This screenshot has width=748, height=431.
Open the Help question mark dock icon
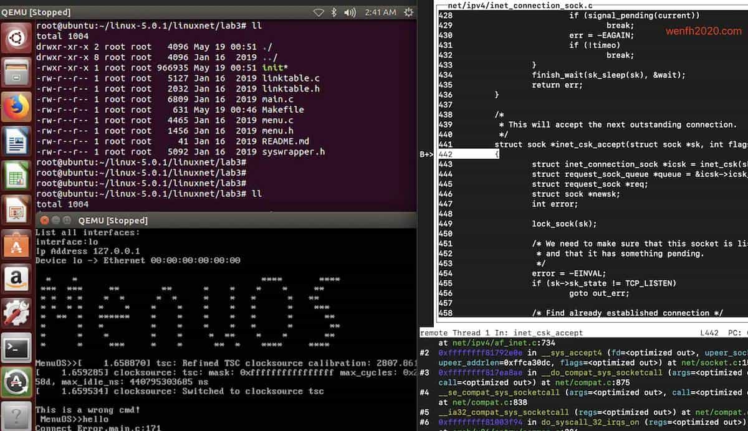[17, 411]
